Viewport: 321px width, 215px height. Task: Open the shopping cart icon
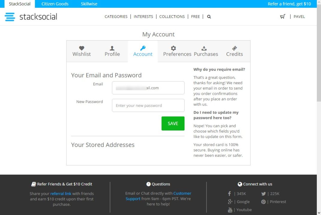tap(283, 17)
